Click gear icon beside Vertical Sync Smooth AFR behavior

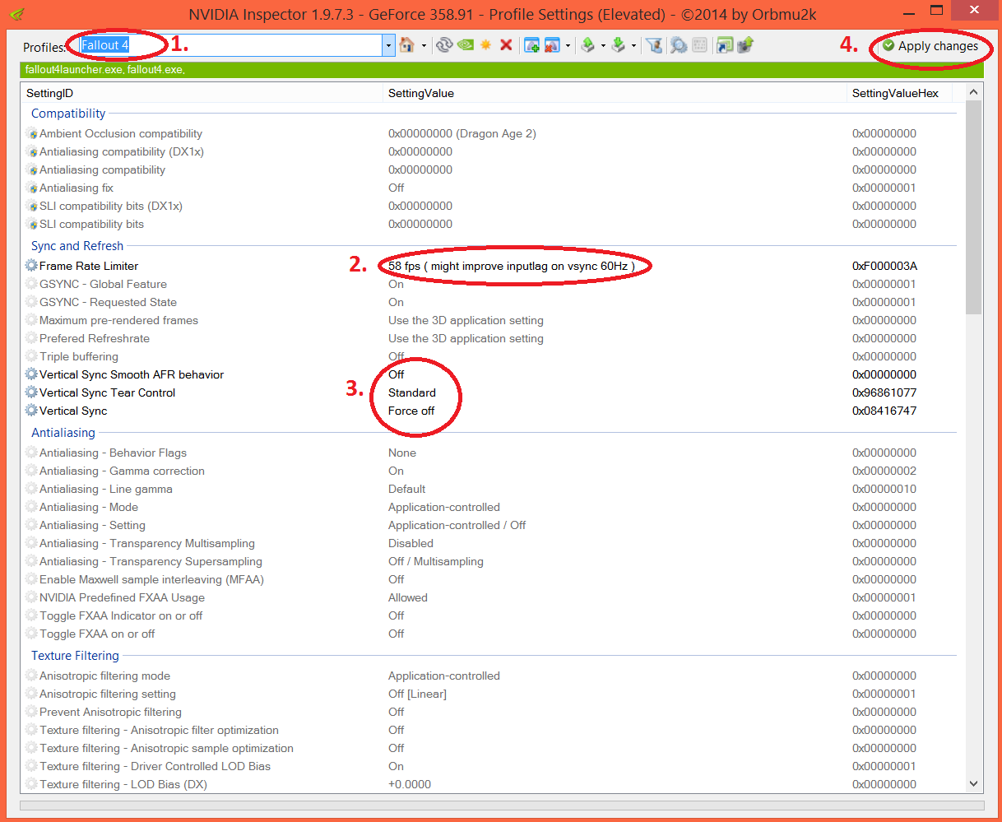click(31, 374)
